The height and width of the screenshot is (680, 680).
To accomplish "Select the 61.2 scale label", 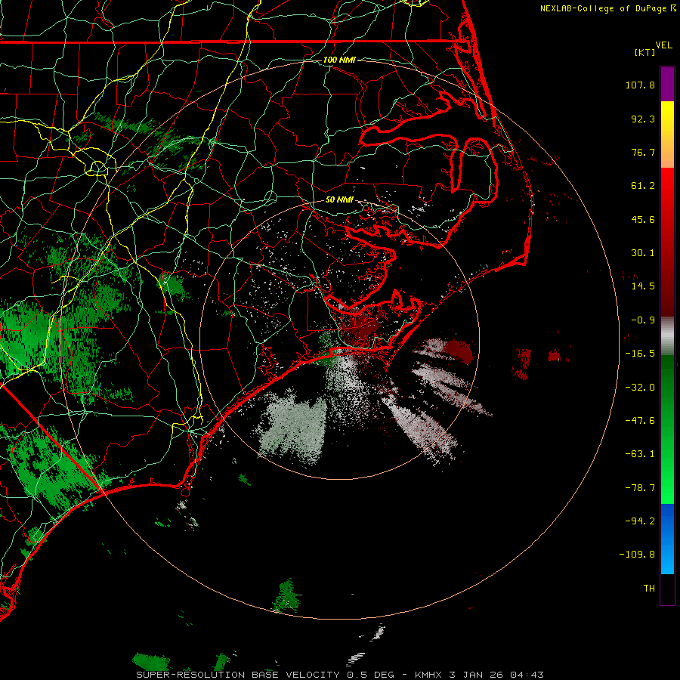I will 643,186.
